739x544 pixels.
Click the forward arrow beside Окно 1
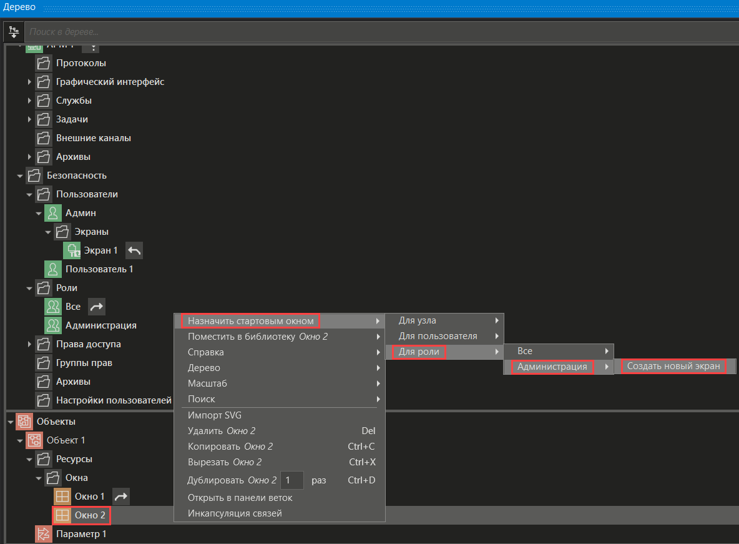pyautogui.click(x=121, y=497)
